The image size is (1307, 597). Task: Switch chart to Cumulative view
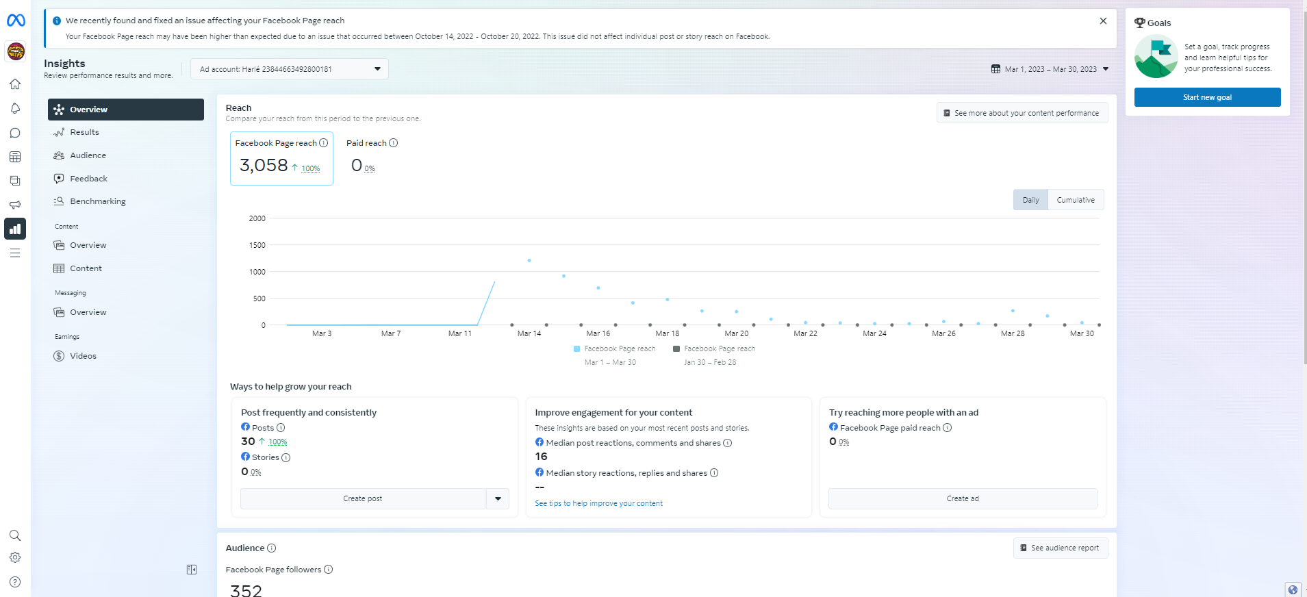[x=1075, y=200]
